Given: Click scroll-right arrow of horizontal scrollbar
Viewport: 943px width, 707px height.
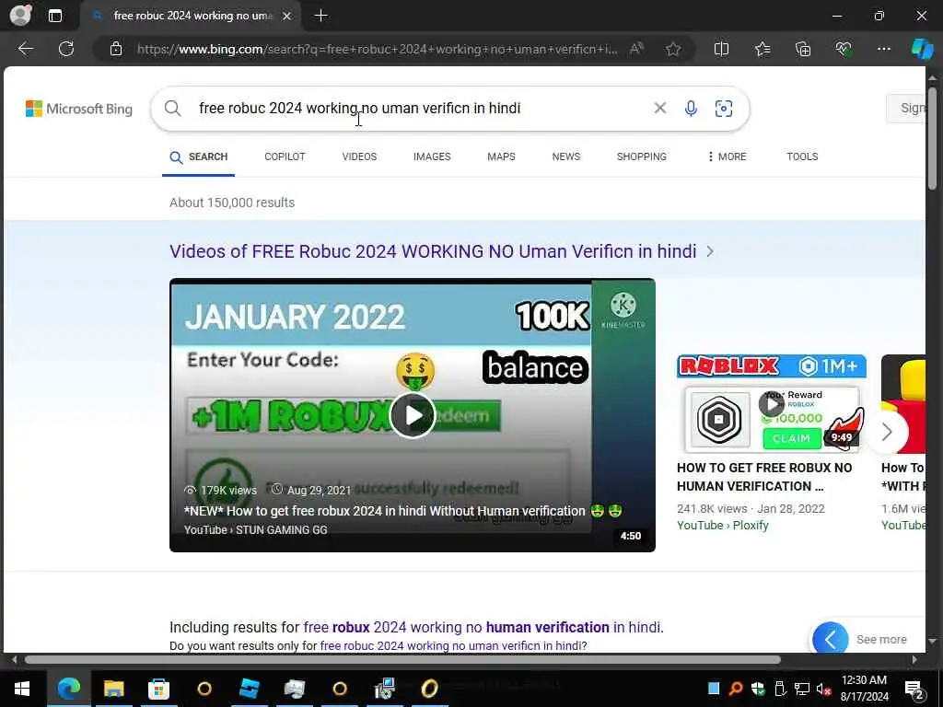Looking at the screenshot, I should tap(914, 659).
